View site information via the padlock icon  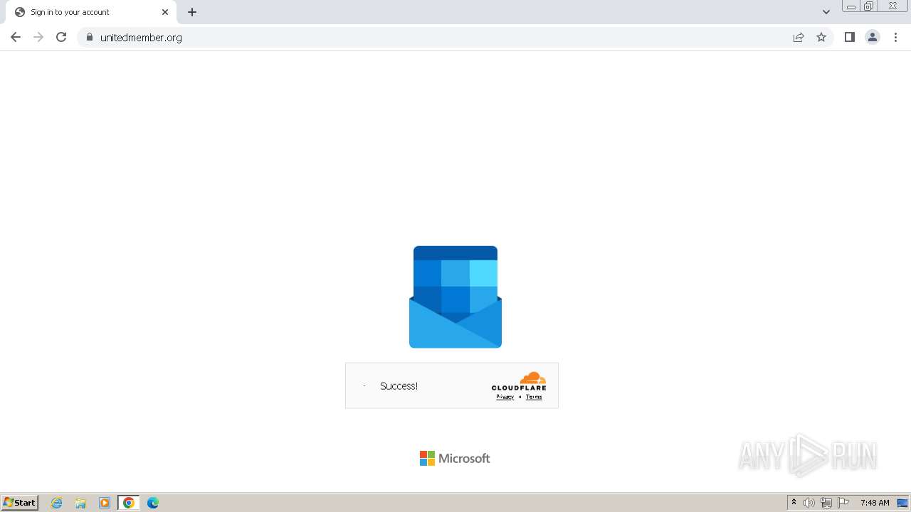pos(90,37)
